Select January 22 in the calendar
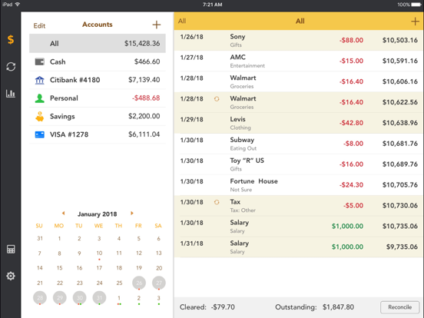Image resolution: width=424 pixels, height=318 pixels. (60, 283)
